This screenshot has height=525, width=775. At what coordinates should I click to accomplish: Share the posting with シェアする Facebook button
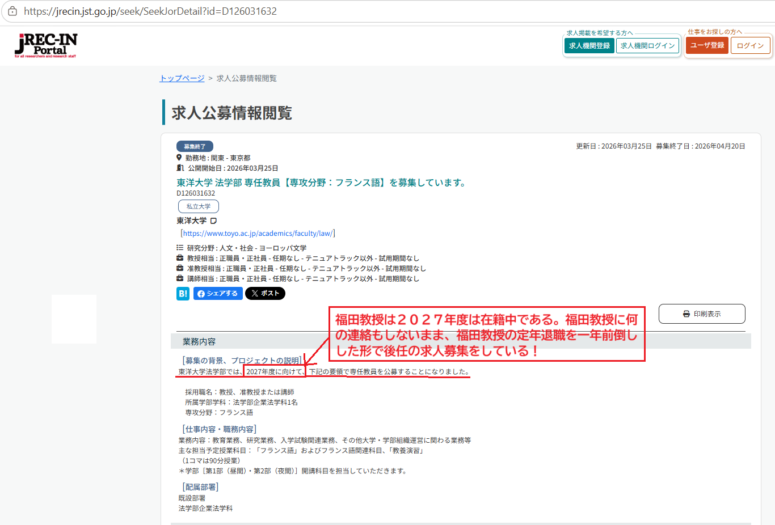tap(218, 293)
